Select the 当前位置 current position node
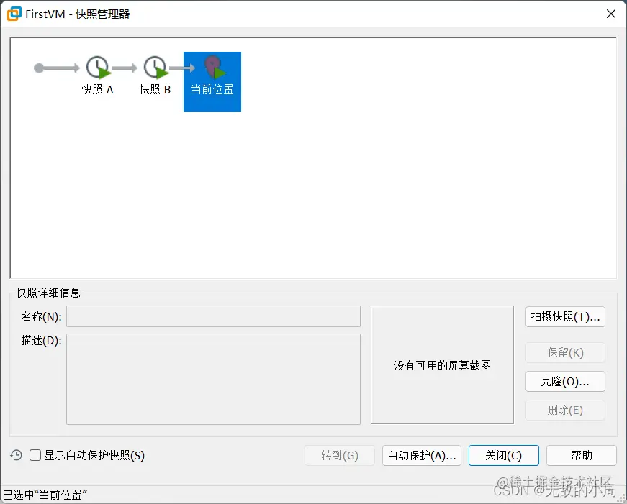This screenshot has height=504, width=627. (x=212, y=82)
